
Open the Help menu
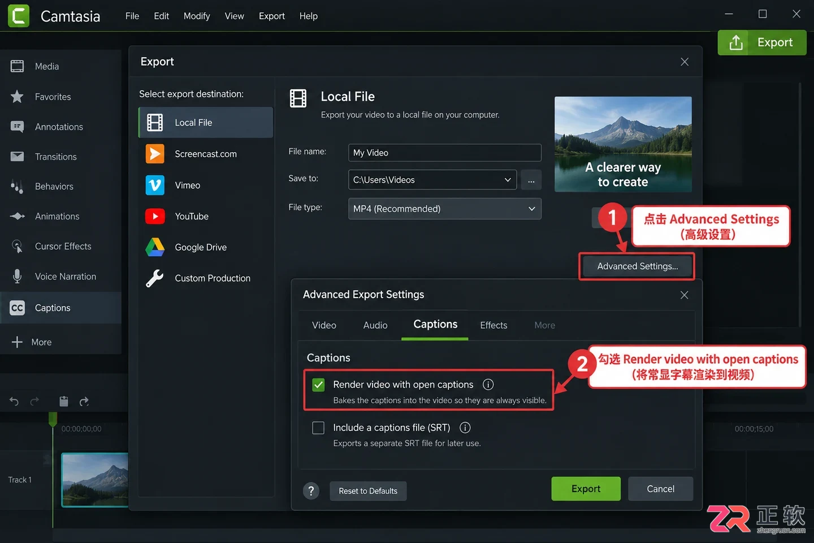pyautogui.click(x=308, y=16)
